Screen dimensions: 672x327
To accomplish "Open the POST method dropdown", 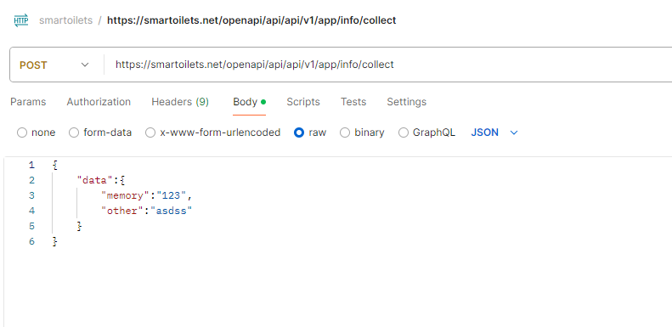I will [x=54, y=65].
